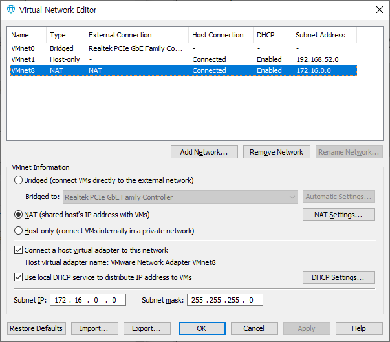
Task: Open Automatic Settings
Action: (339, 197)
